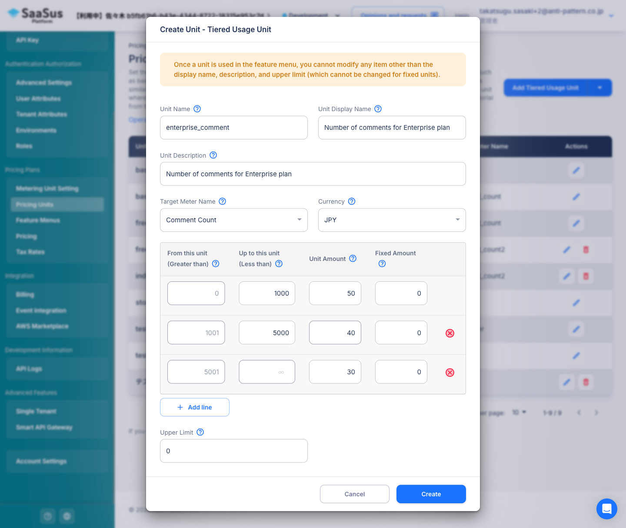Click the Add line button
Screen dimensions: 626x528
[195, 407]
